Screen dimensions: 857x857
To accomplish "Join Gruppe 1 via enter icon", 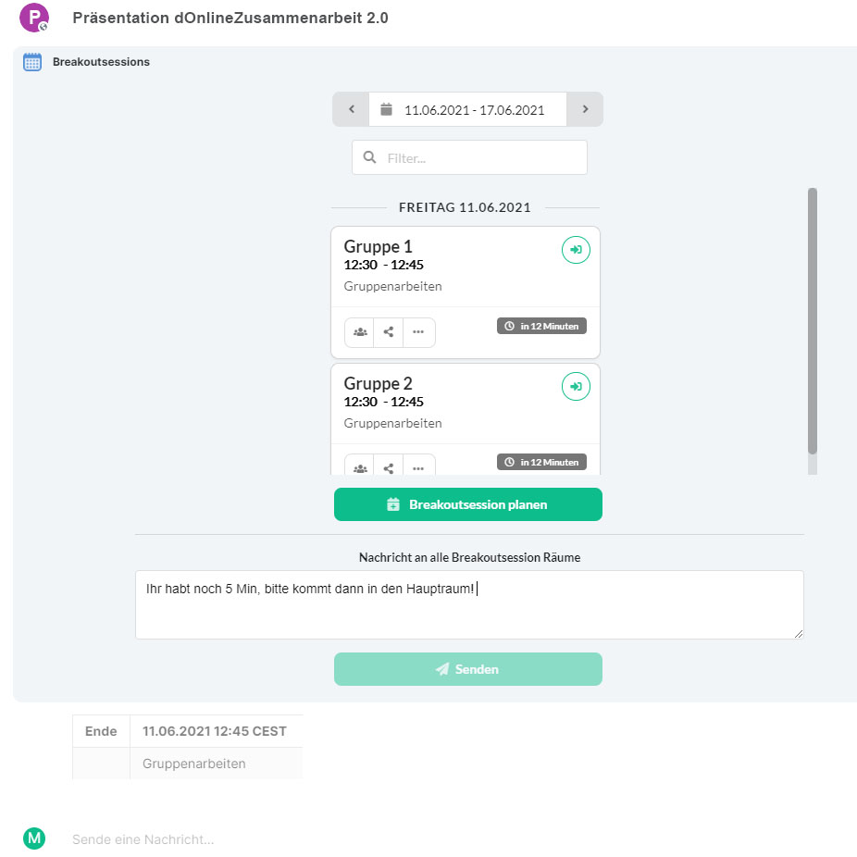I will [576, 250].
